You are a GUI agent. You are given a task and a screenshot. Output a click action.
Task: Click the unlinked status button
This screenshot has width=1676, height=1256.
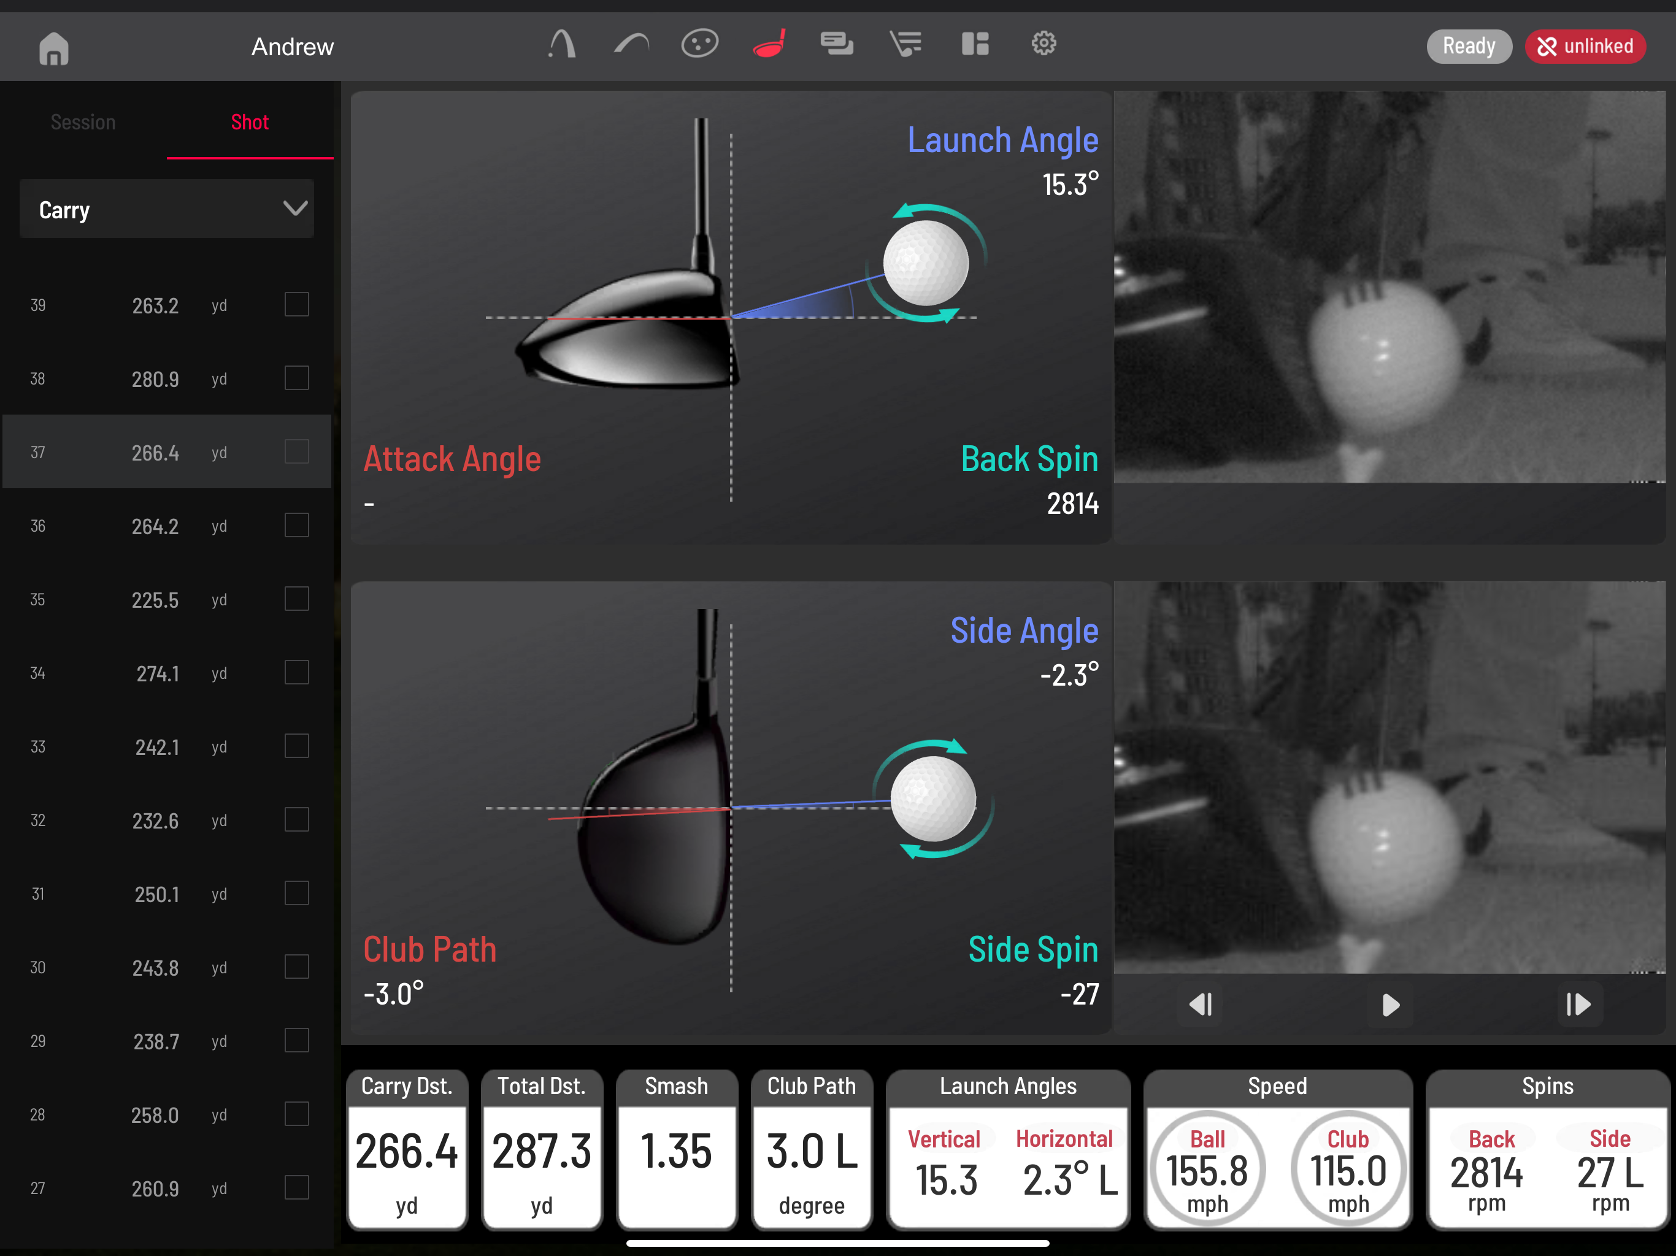[1585, 46]
